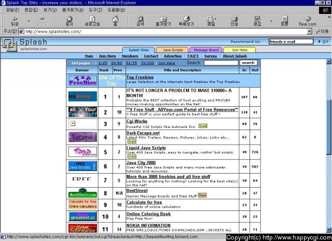Click the Main navigation link
The image size is (332, 241).
click(x=89, y=56)
